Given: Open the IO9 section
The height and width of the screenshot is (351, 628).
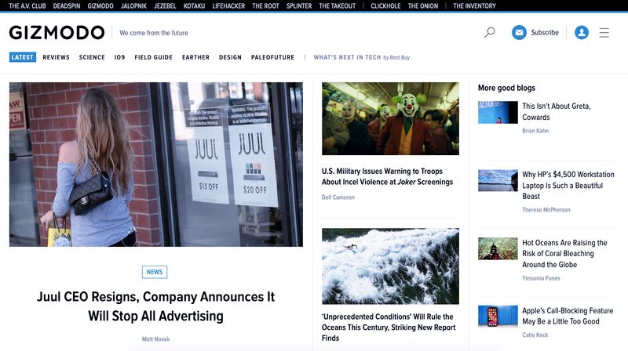Looking at the screenshot, I should pos(119,57).
